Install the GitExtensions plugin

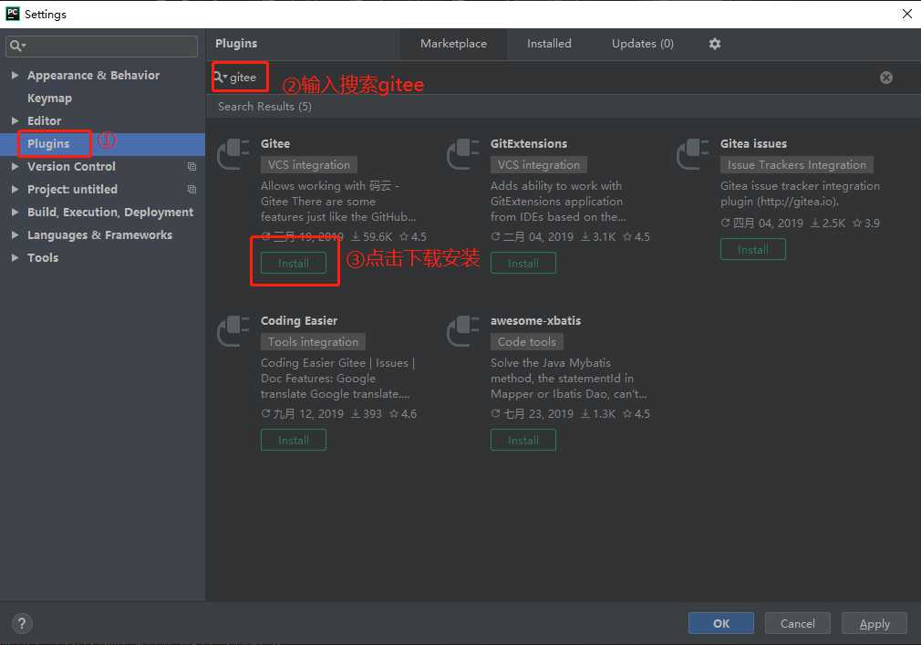[523, 263]
